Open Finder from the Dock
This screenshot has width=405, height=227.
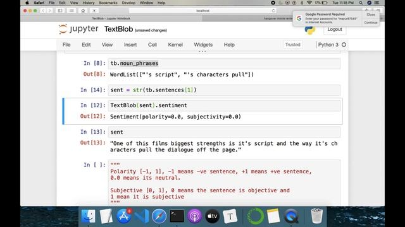(x=88, y=216)
